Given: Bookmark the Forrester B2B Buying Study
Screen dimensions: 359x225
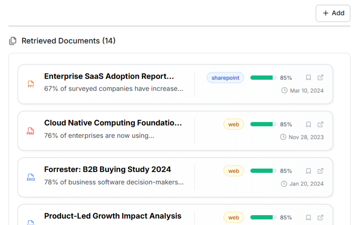Looking at the screenshot, I should click(x=308, y=171).
